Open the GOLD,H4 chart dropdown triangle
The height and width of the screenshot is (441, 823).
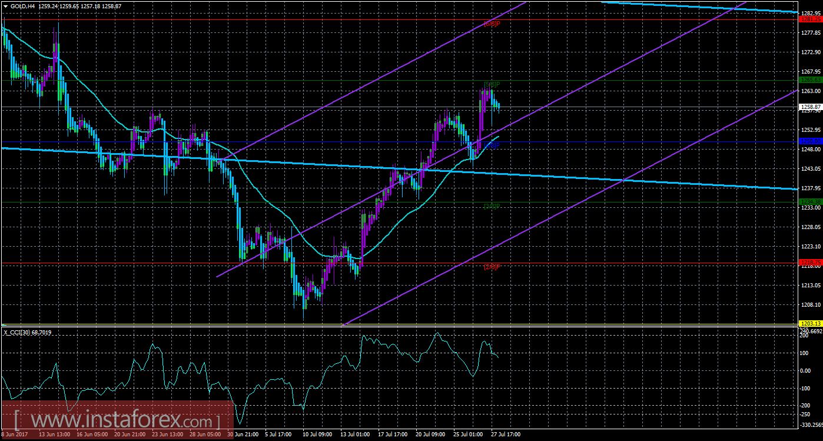coord(5,6)
